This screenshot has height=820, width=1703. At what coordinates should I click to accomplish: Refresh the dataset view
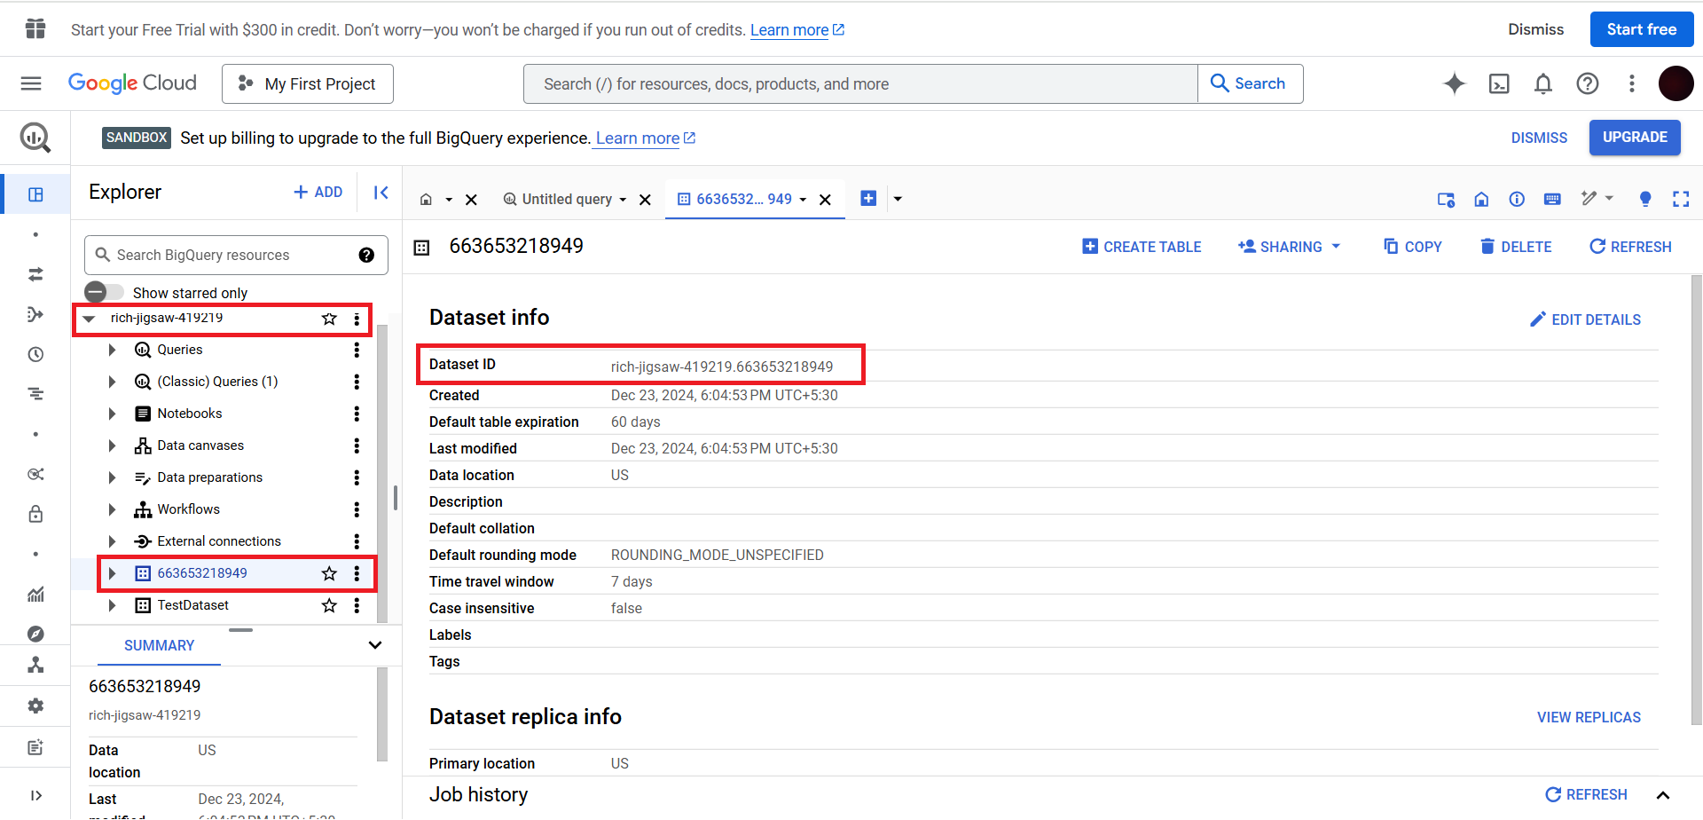pos(1630,247)
